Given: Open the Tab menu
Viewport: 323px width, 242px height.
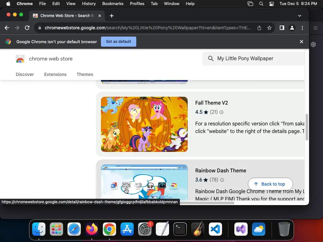Looking at the screenshot, I should (154, 4).
